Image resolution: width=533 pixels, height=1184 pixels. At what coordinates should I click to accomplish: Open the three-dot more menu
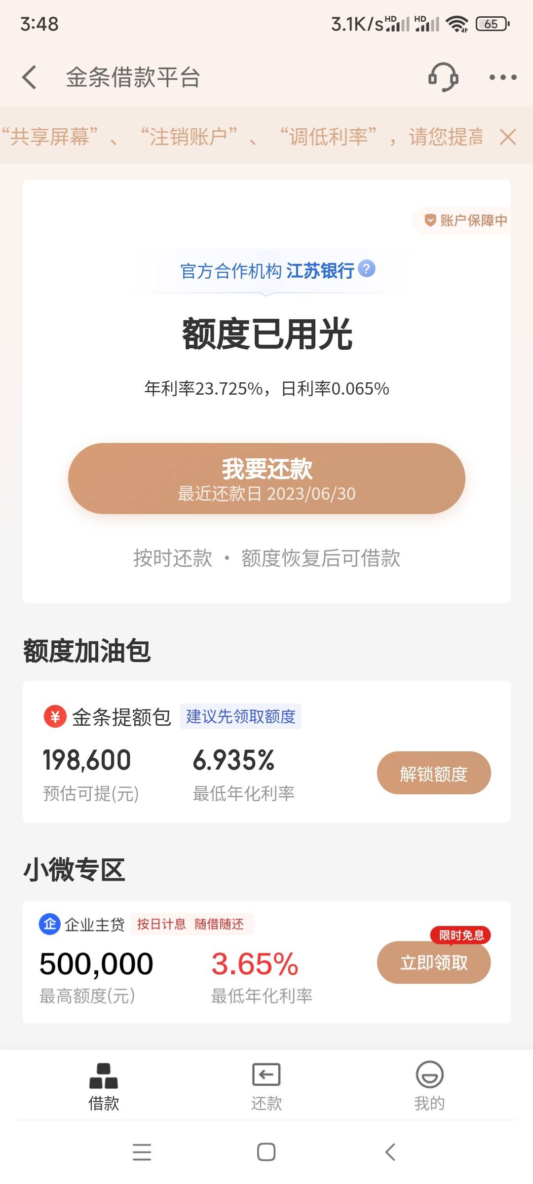coord(503,77)
